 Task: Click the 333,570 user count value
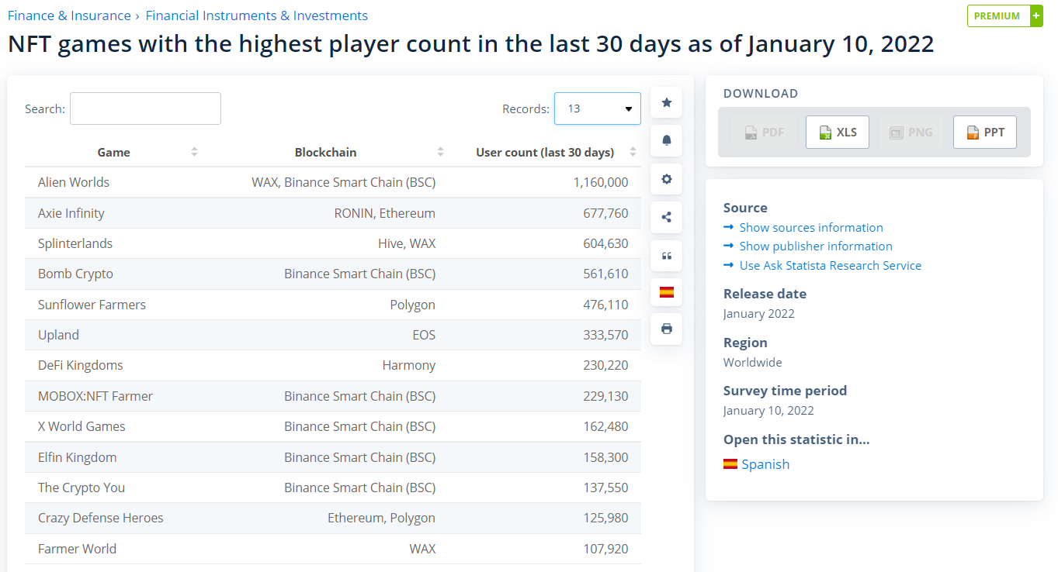point(605,335)
